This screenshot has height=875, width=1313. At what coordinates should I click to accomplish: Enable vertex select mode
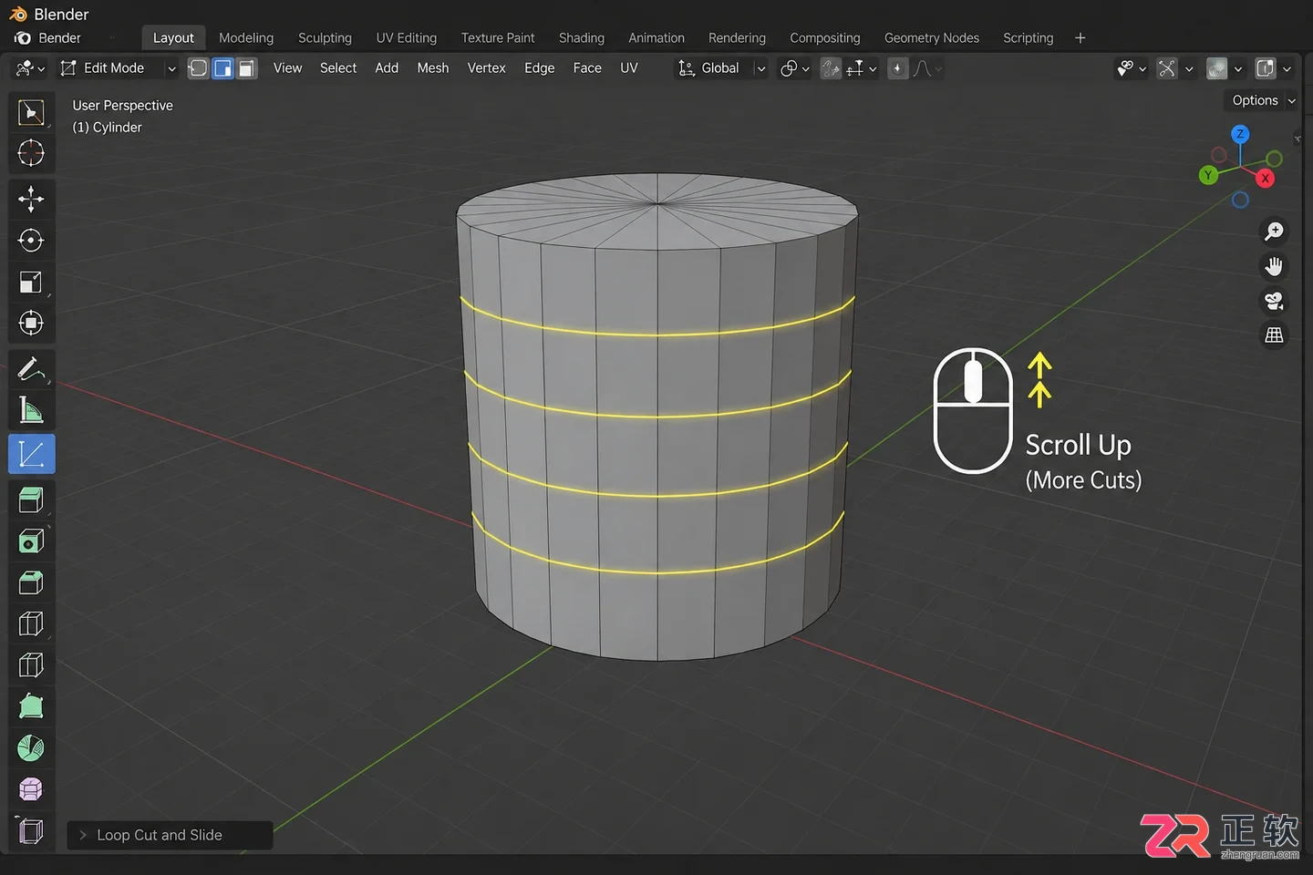pos(198,68)
